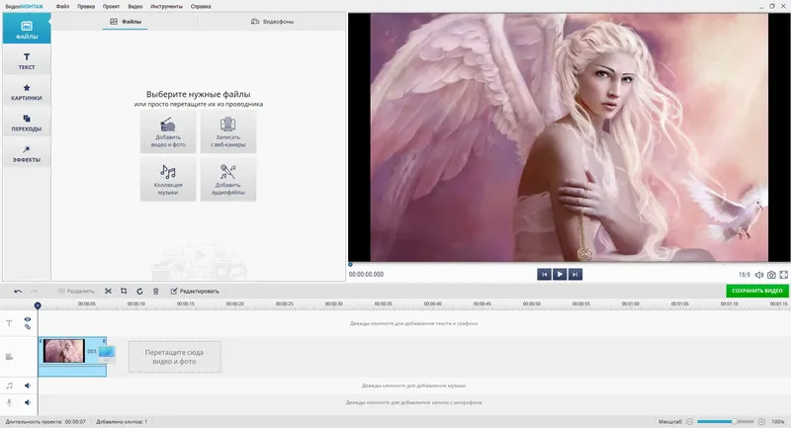Open the Файлы sidebar section
The image size is (791, 428).
[27, 29]
